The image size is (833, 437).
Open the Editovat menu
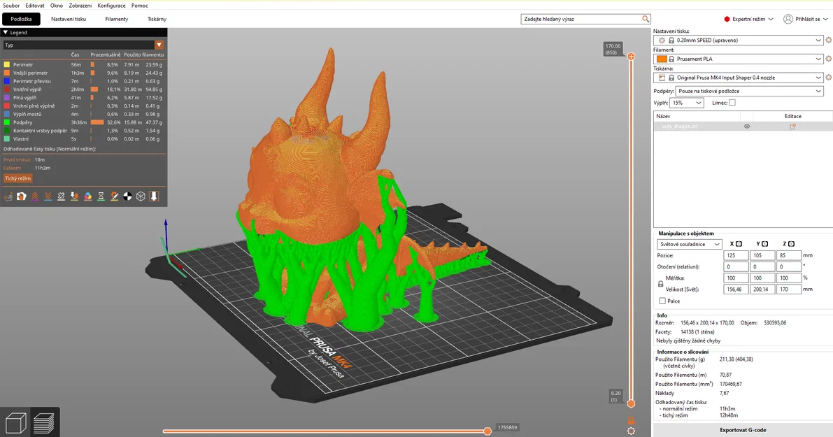pos(34,6)
